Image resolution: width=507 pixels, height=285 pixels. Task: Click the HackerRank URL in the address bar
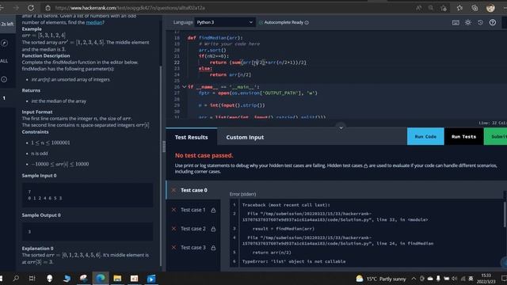pyautogui.click(x=130, y=8)
